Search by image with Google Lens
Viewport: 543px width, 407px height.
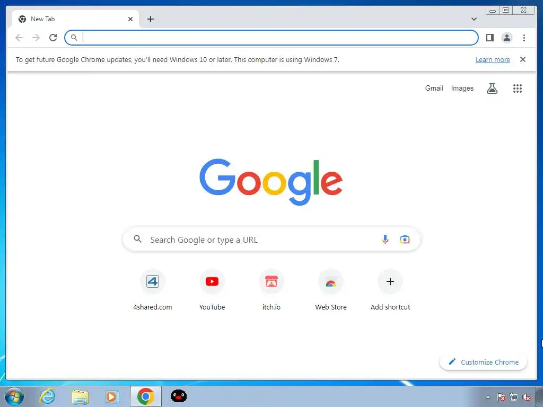click(x=405, y=239)
